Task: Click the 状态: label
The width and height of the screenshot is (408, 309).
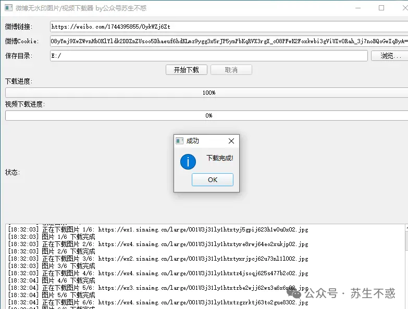Action: pyautogui.click(x=12, y=172)
